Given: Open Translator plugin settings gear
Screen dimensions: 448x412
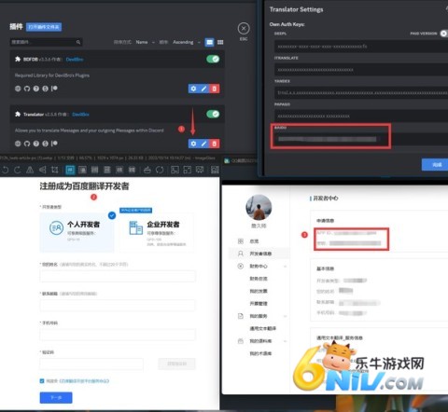Looking at the screenshot, I should (x=193, y=144).
